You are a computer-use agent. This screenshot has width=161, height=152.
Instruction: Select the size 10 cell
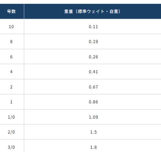pyautogui.click(x=11, y=27)
